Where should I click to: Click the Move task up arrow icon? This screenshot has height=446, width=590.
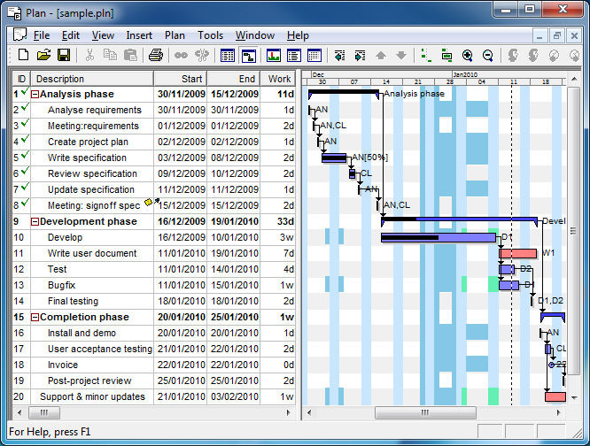click(x=381, y=56)
